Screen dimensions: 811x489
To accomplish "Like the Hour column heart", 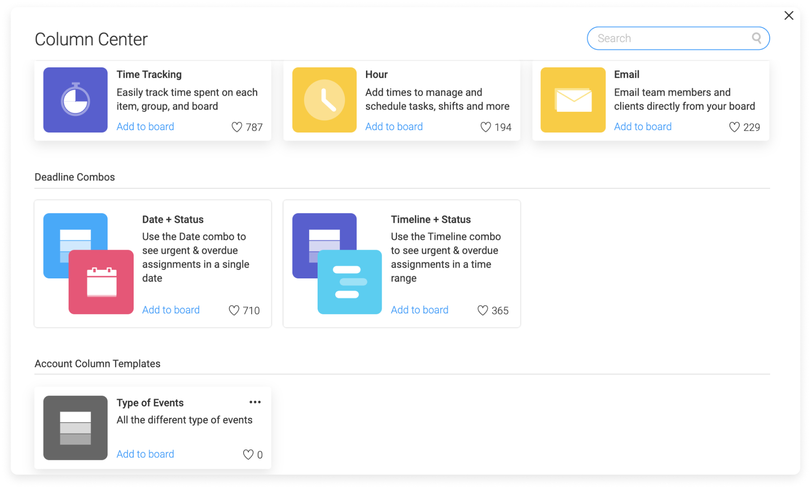I will [485, 127].
